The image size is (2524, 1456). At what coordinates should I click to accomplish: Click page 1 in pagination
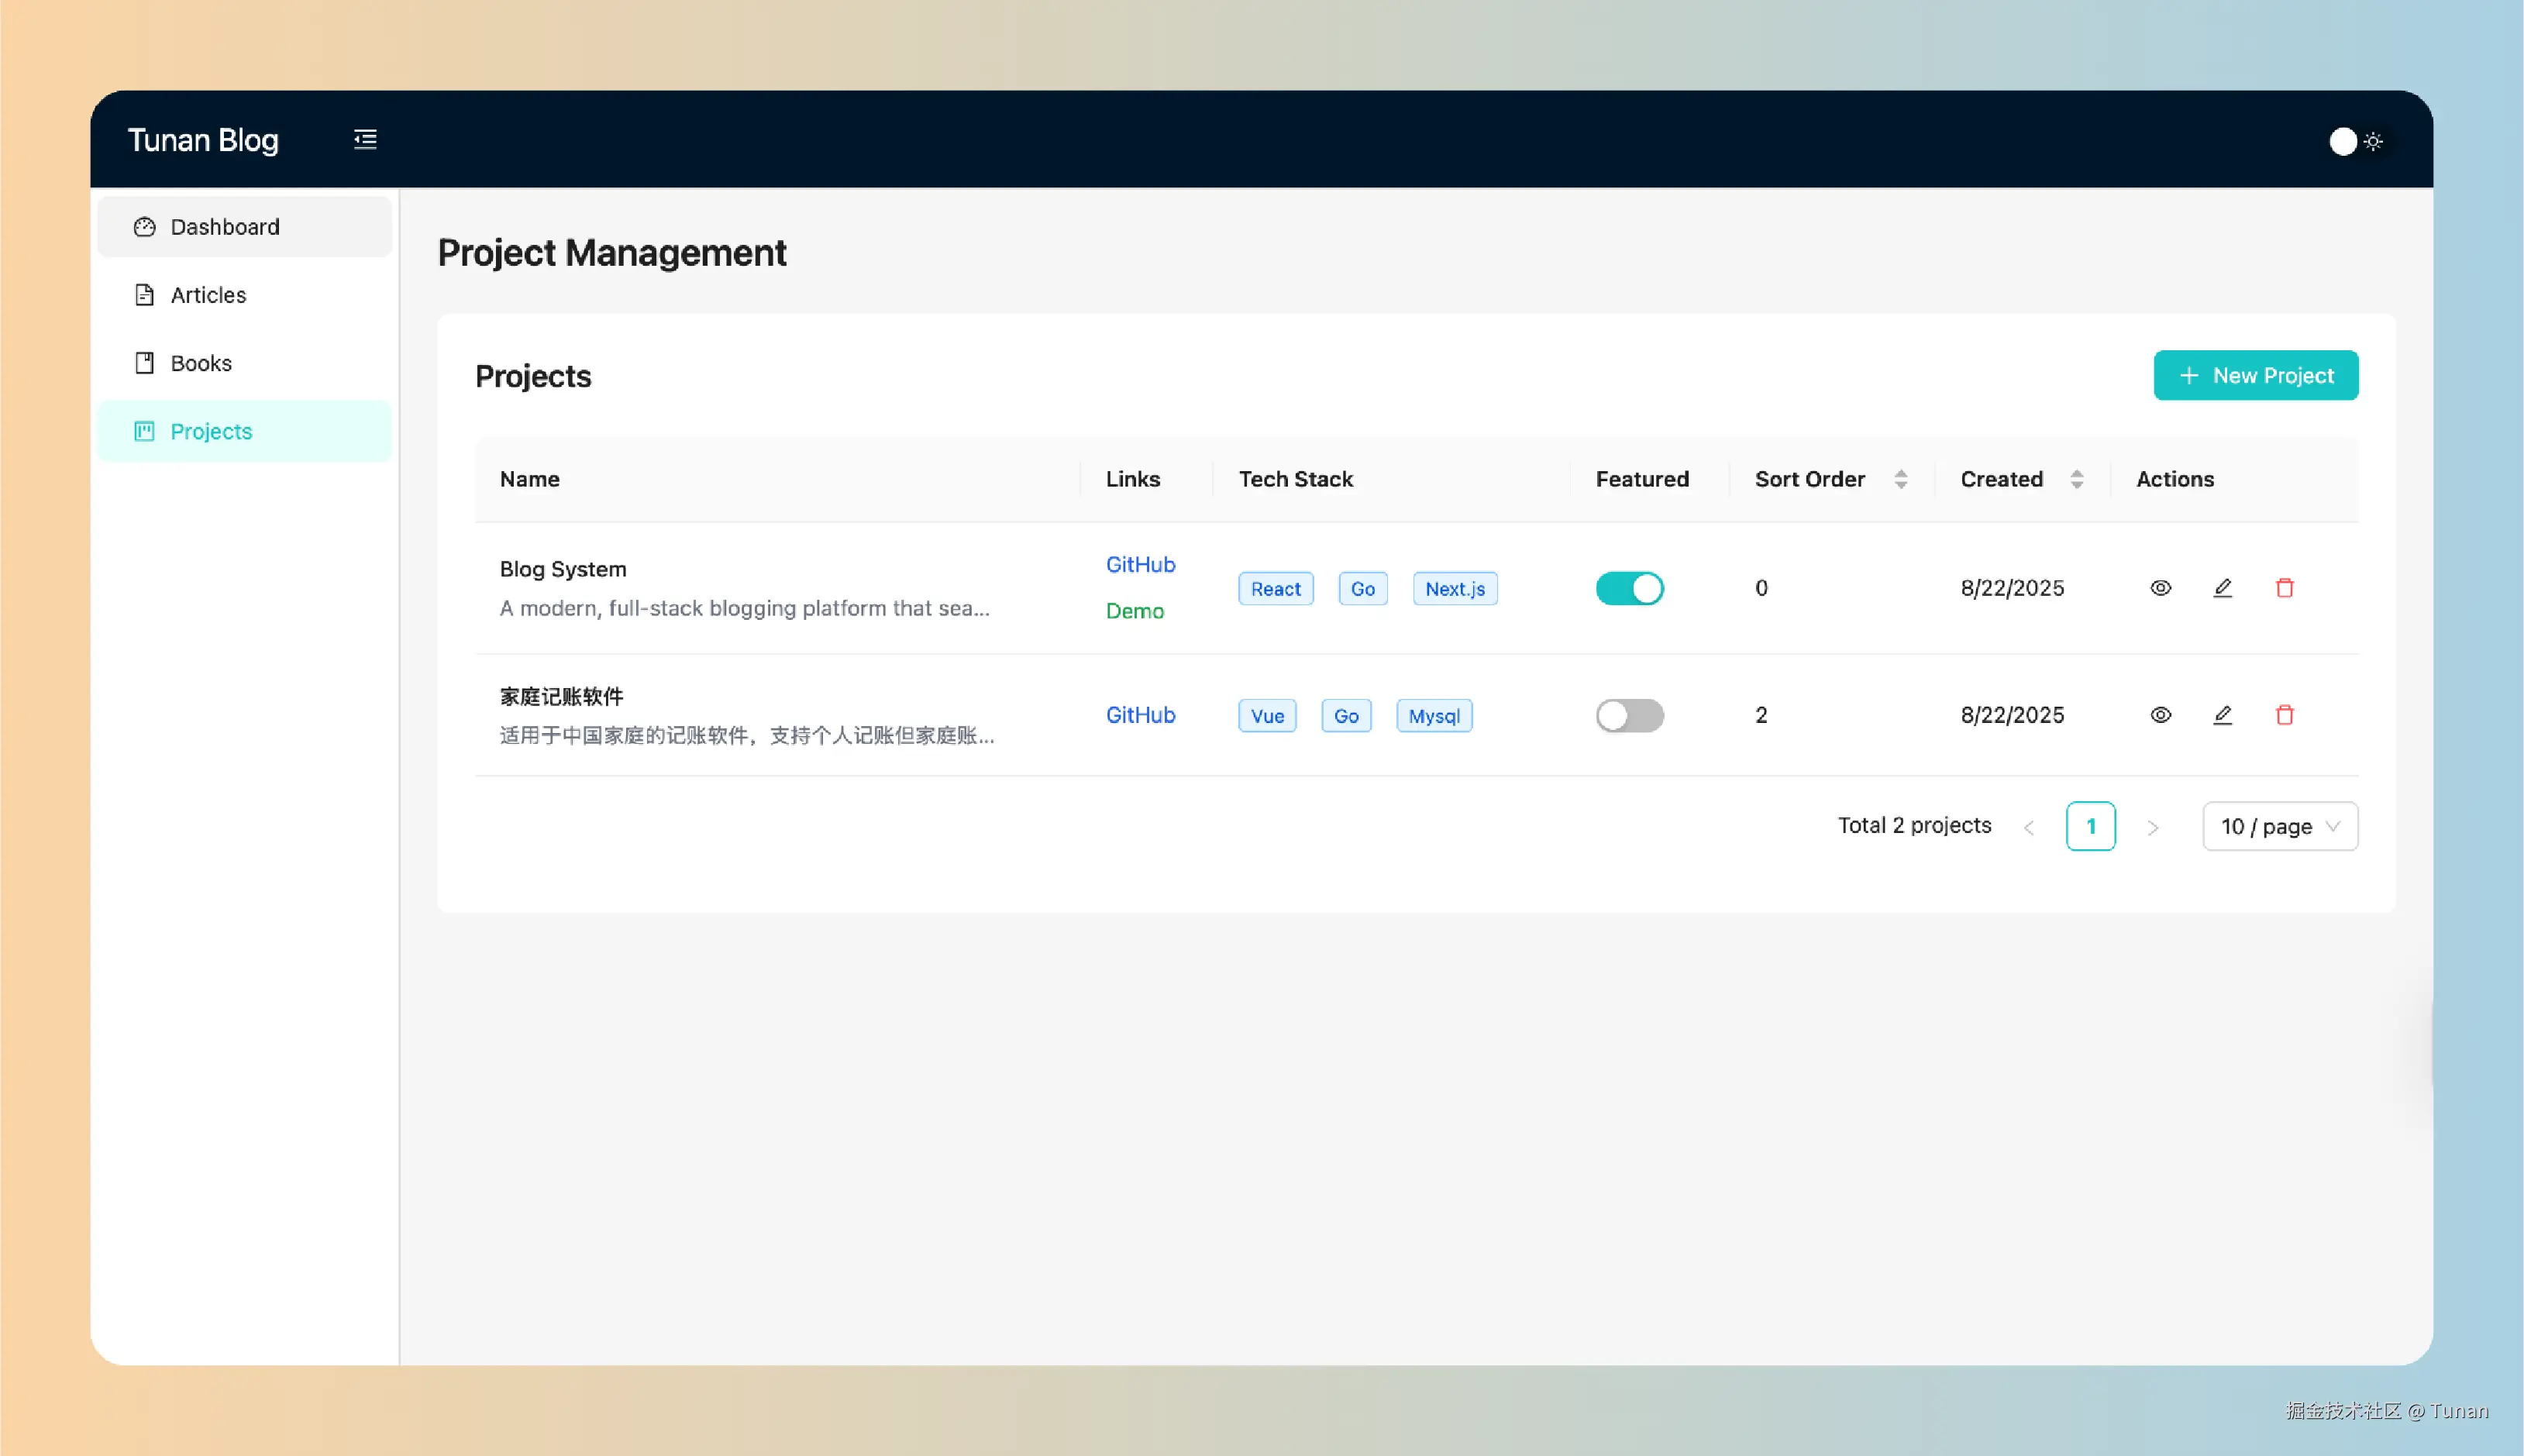tap(2090, 826)
